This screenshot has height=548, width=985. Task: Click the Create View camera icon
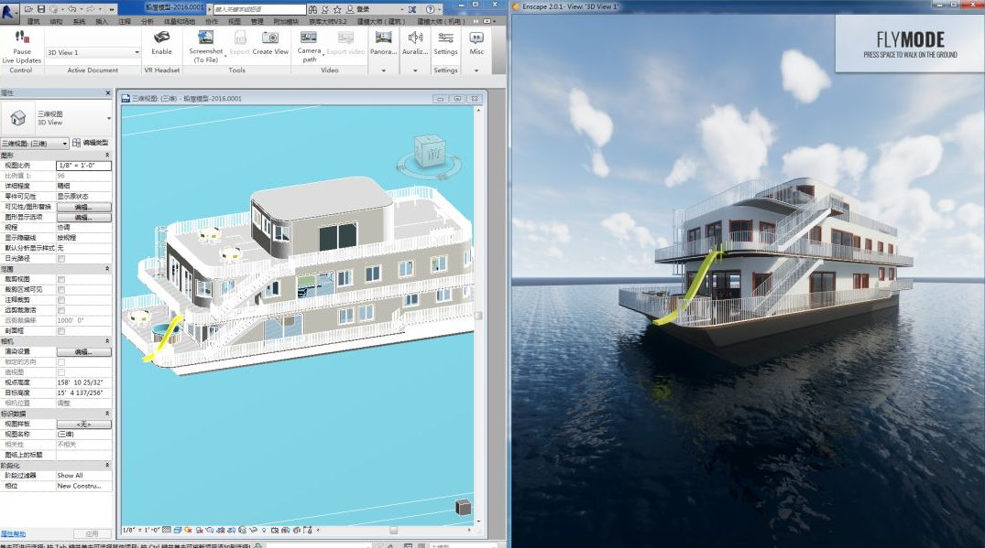coord(270,37)
